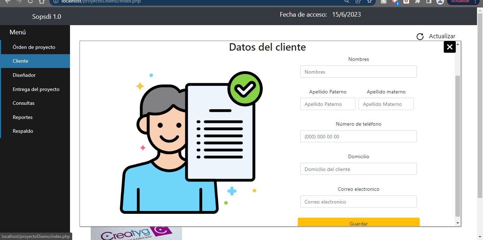Open Reportes from the sidebar
483x240 pixels.
point(23,117)
